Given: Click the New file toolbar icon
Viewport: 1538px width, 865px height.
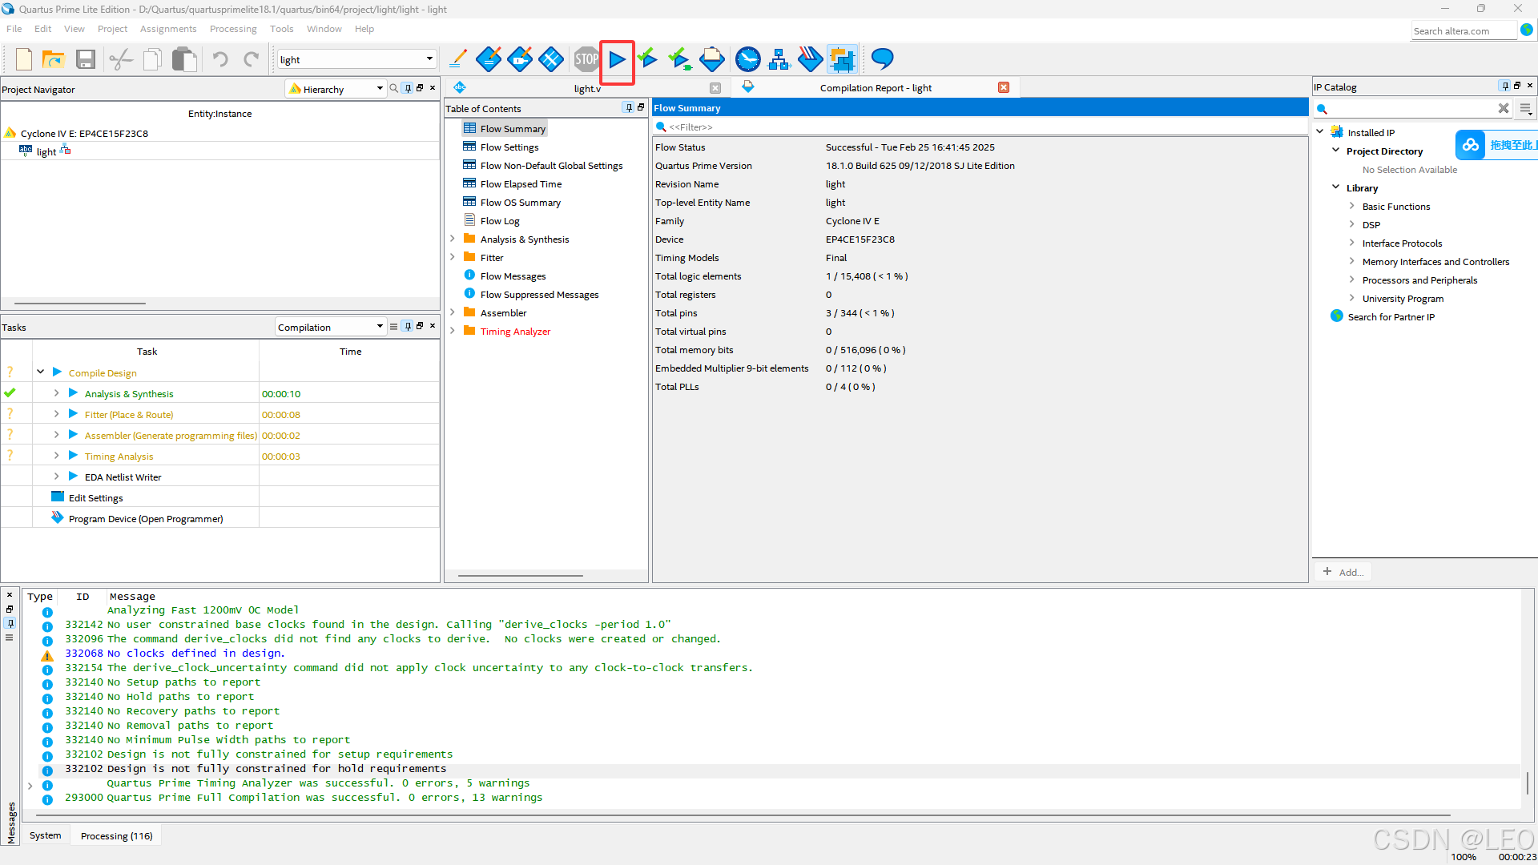Looking at the screenshot, I should [x=23, y=59].
